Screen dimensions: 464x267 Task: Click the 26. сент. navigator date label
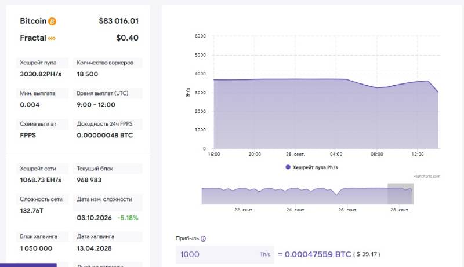point(347,210)
